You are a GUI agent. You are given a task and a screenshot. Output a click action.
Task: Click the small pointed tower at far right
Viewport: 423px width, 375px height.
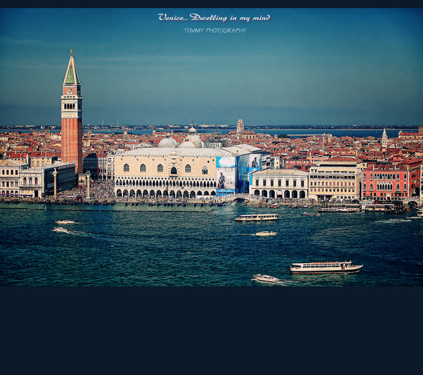[x=384, y=137]
